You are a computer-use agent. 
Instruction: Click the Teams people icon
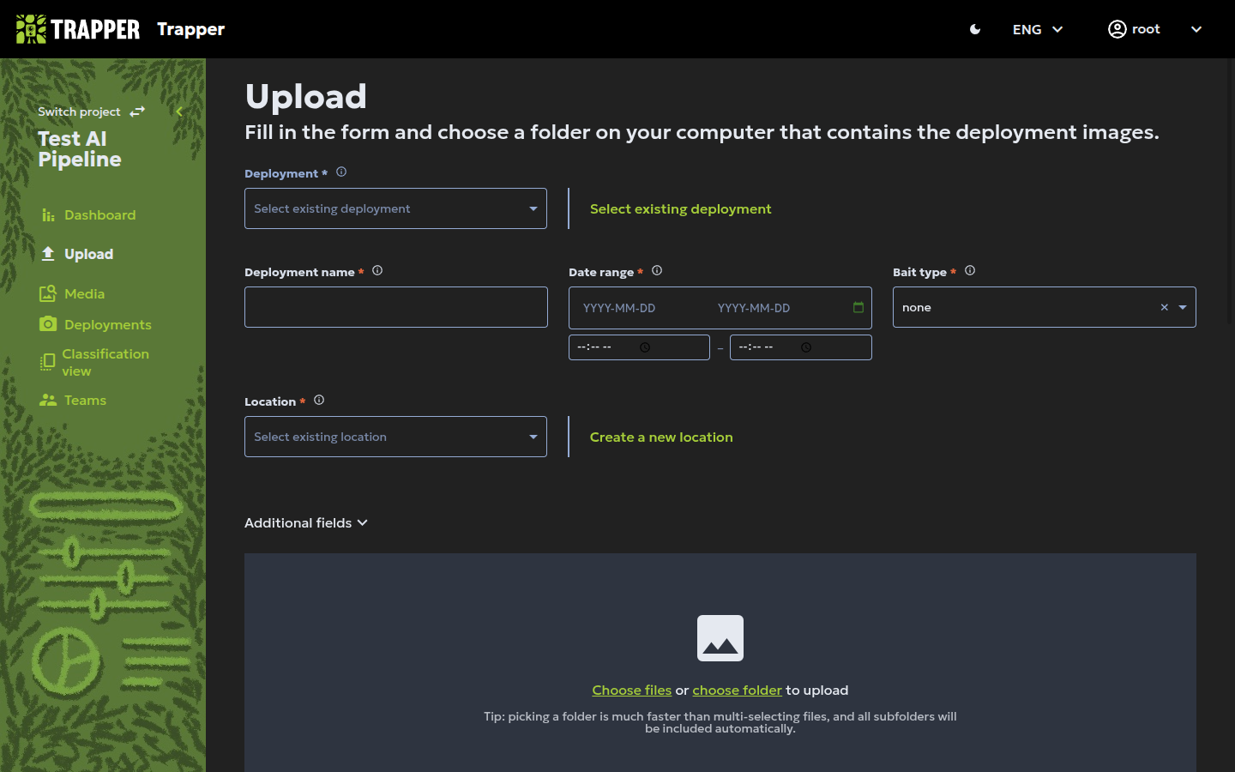(48, 400)
